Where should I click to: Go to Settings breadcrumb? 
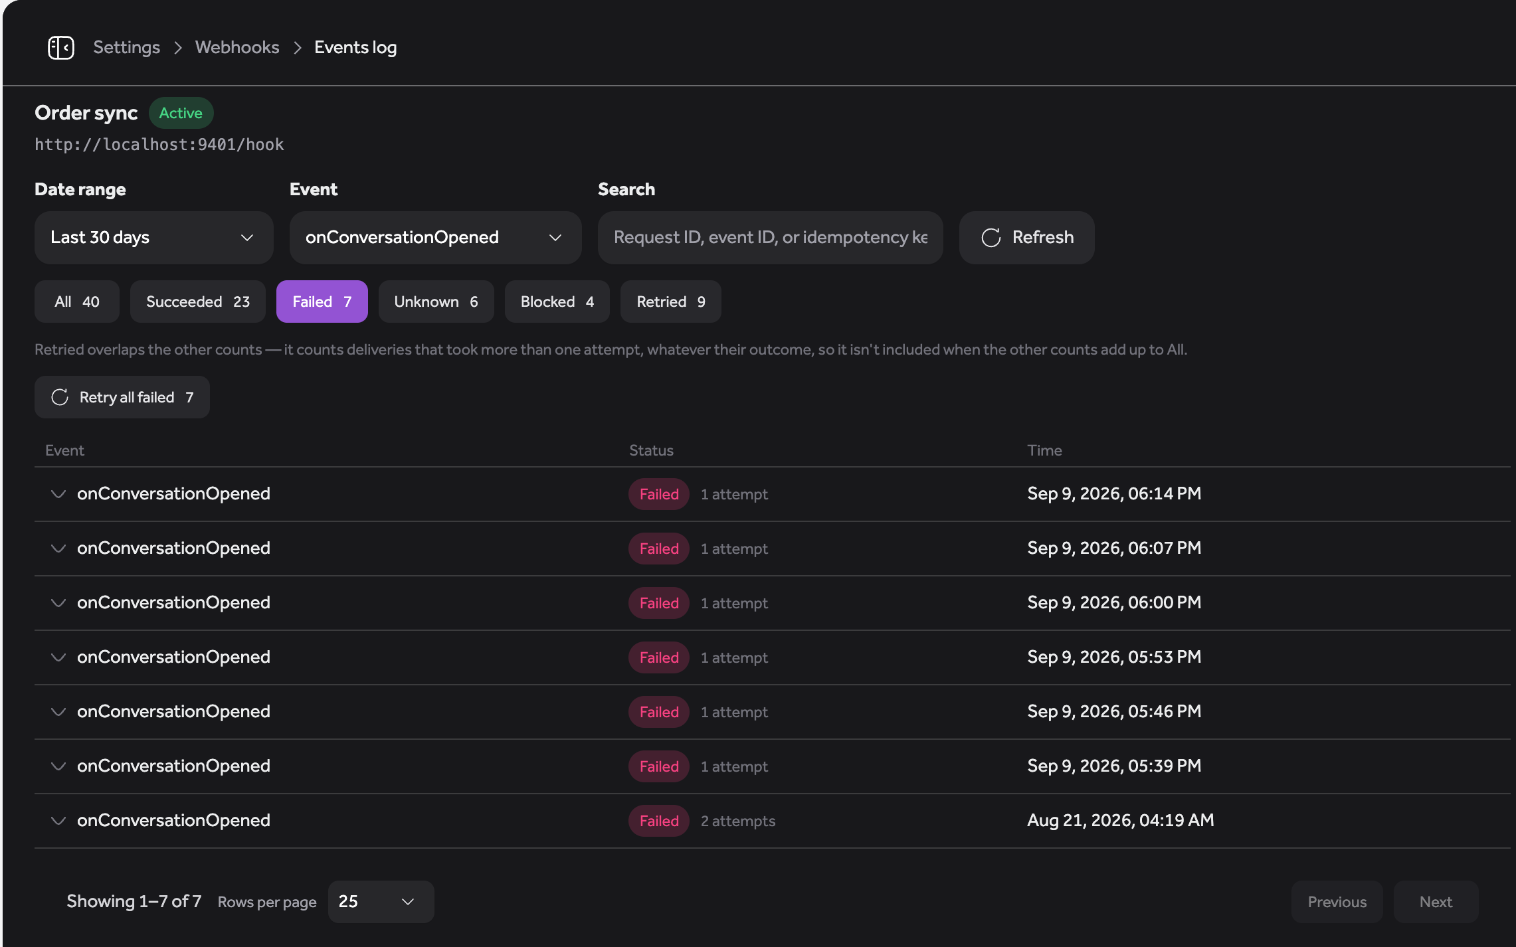coord(126,48)
